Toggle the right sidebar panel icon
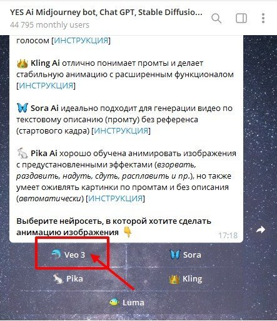 [241, 18]
